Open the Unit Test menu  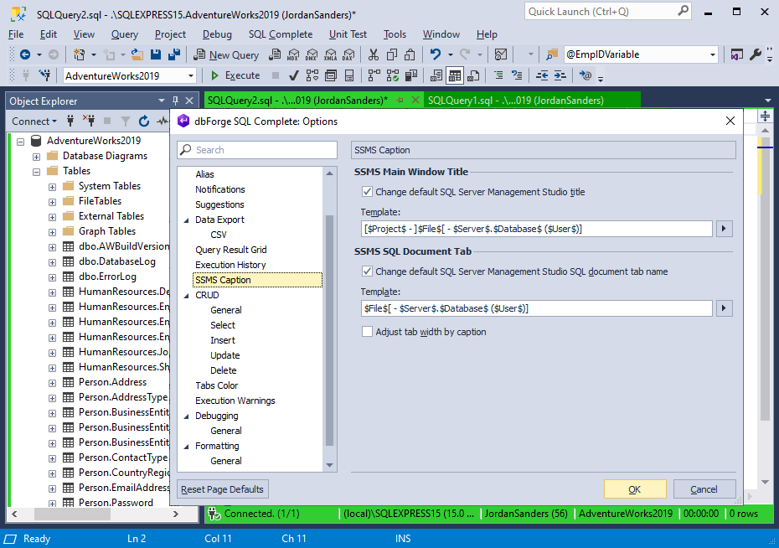[348, 34]
